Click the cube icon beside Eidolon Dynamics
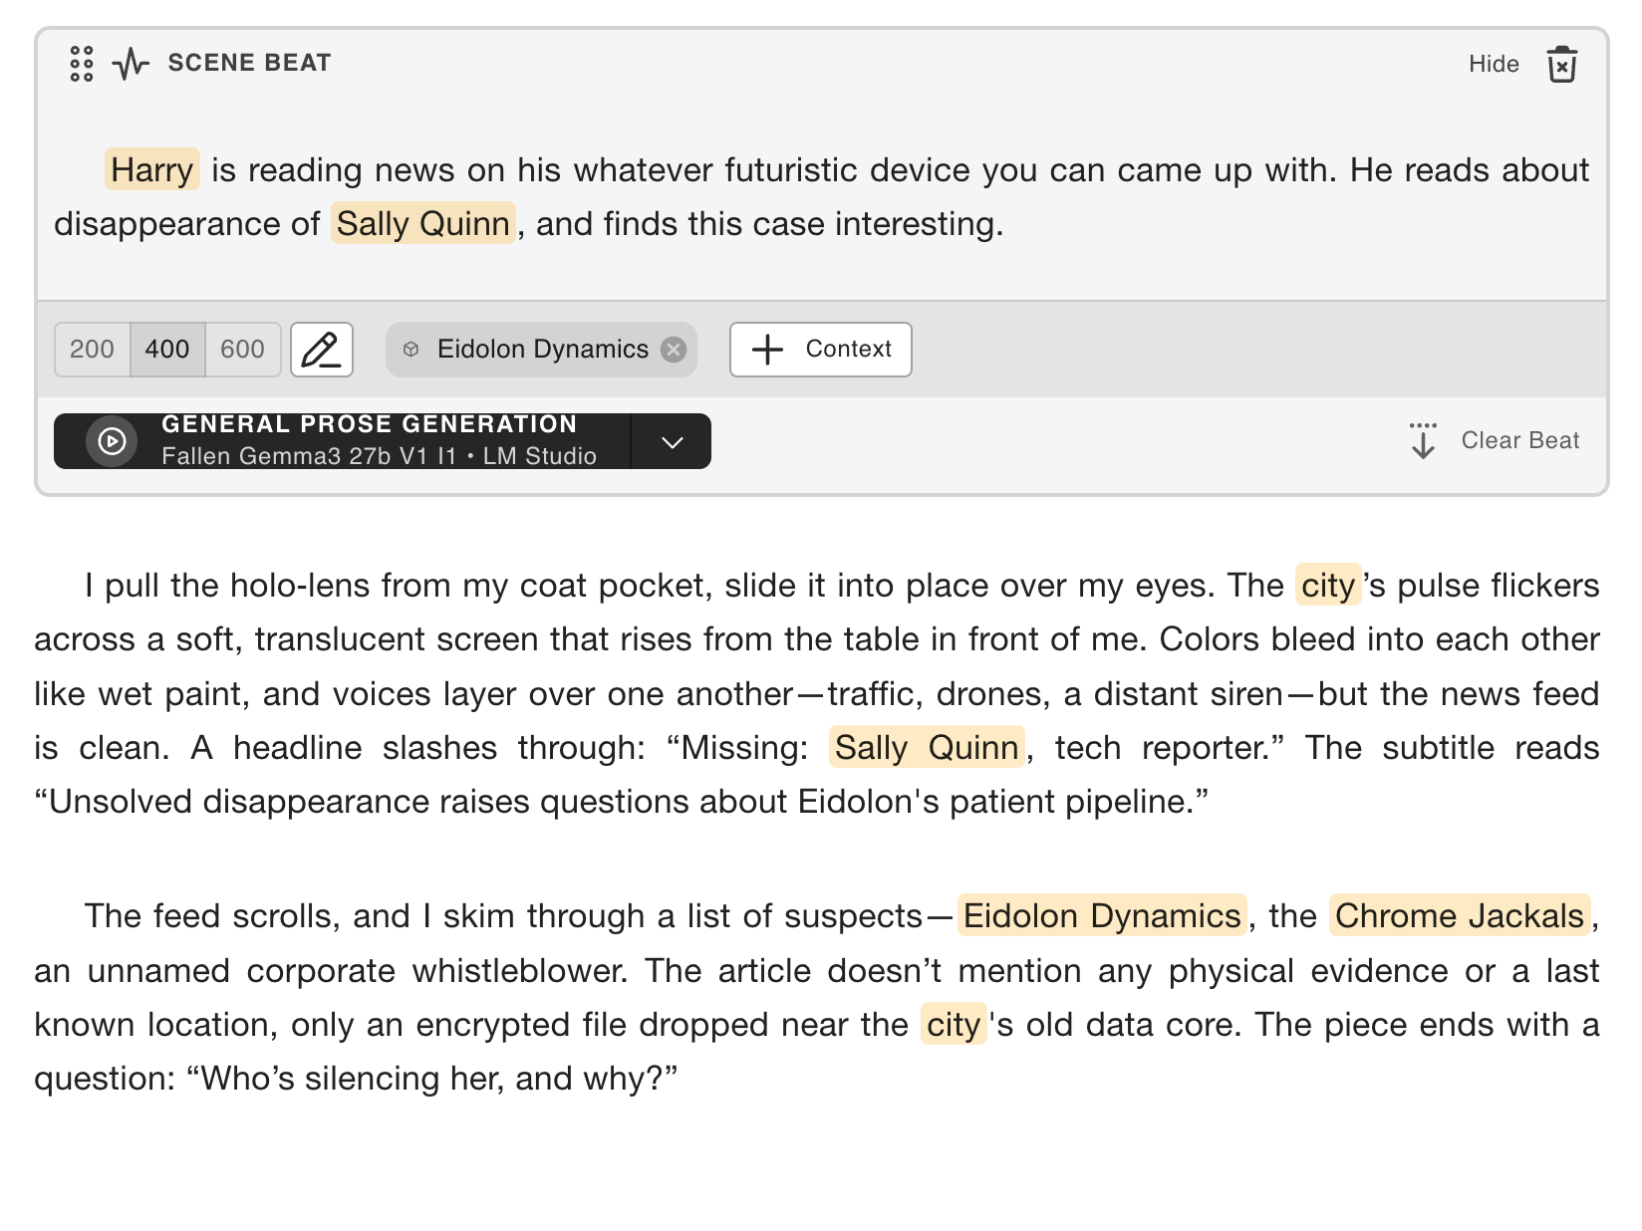Screen dimensions: 1642x1231 pos(410,350)
